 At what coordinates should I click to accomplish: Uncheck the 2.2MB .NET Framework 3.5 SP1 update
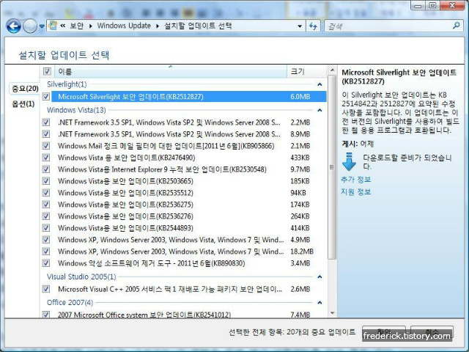(x=46, y=122)
